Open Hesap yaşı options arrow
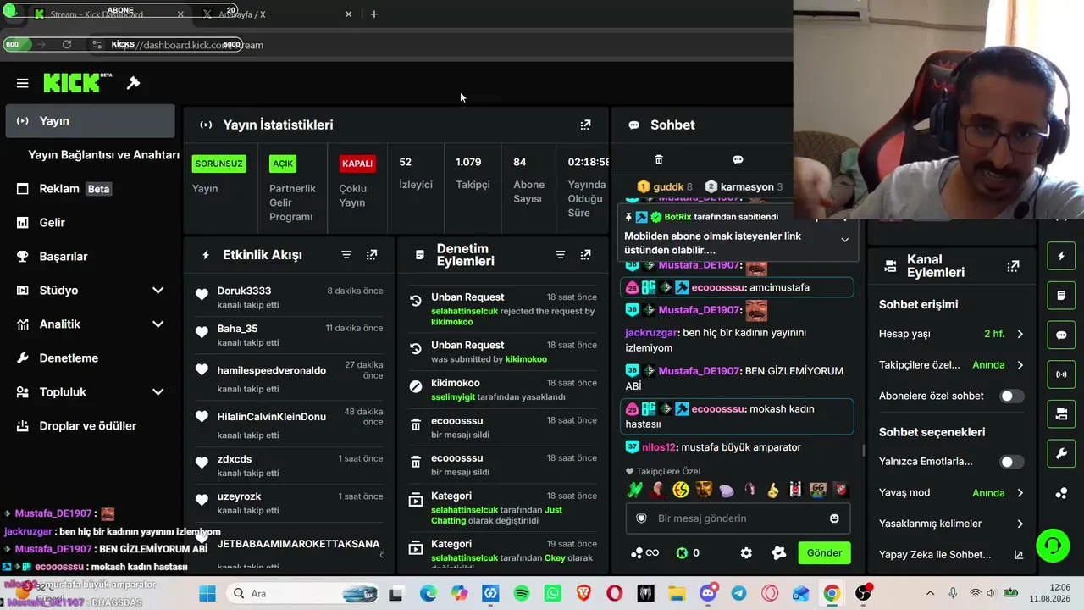This screenshot has height=610, width=1084. tap(1020, 334)
